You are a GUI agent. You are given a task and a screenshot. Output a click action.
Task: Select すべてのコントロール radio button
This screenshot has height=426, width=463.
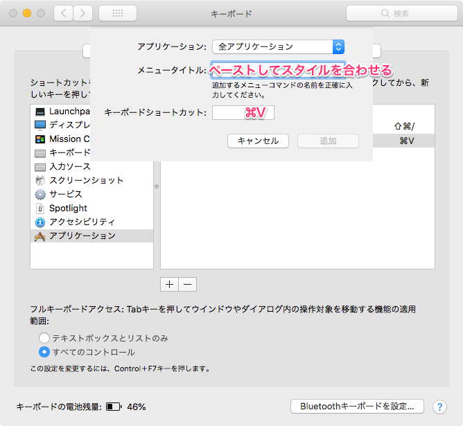coord(44,352)
